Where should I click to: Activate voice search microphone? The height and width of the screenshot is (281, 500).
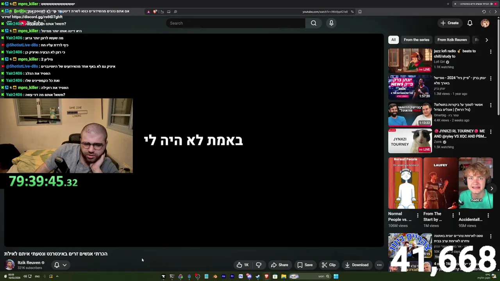coord(331,23)
